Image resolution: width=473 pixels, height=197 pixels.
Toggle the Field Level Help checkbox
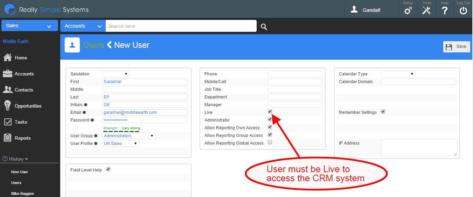click(x=108, y=169)
